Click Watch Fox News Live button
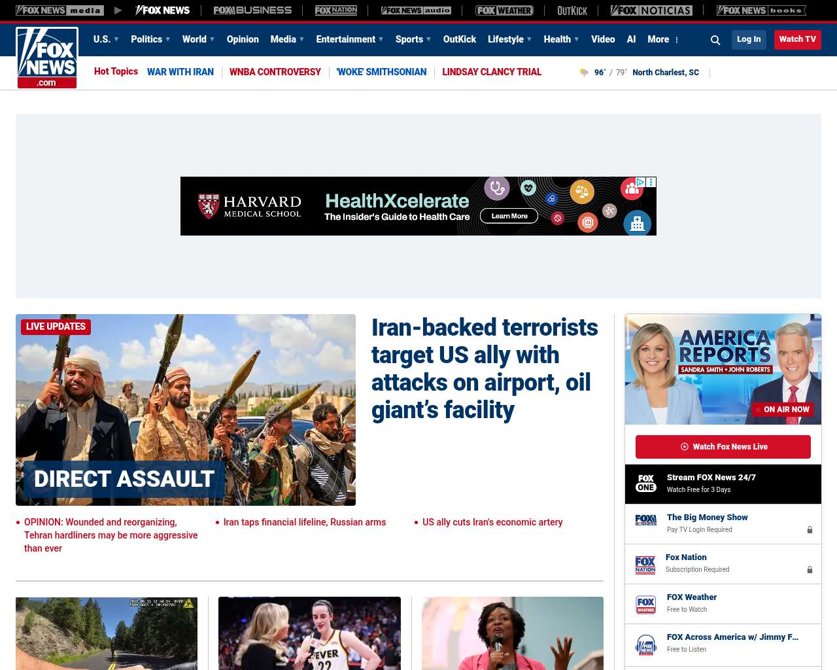This screenshot has width=837, height=670. click(723, 447)
